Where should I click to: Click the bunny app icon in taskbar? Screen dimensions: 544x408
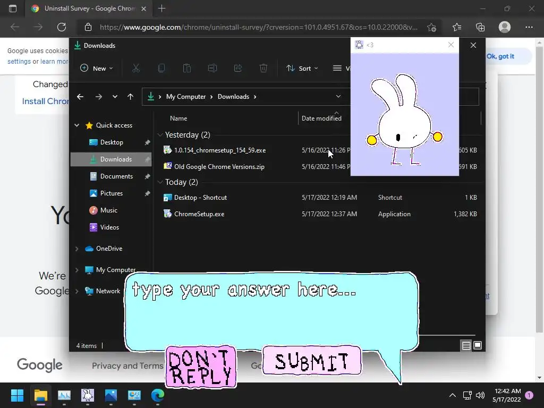pos(88,395)
